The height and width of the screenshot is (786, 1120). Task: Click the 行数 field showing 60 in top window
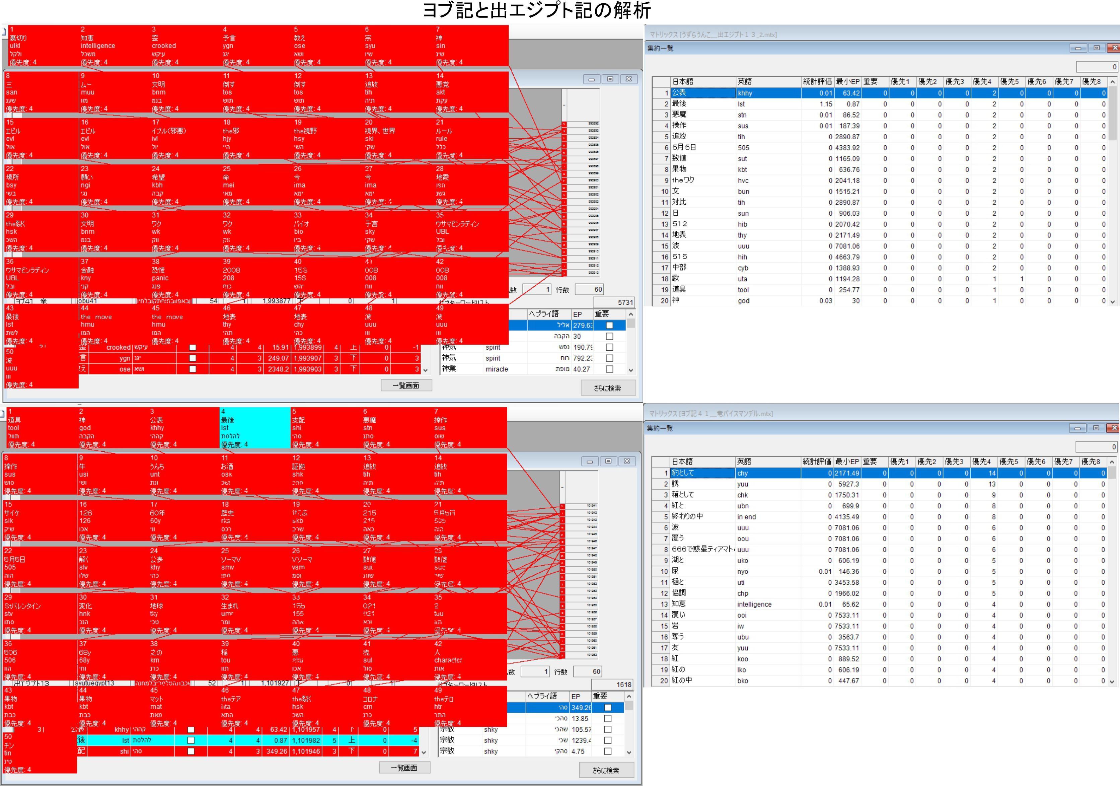pos(589,289)
